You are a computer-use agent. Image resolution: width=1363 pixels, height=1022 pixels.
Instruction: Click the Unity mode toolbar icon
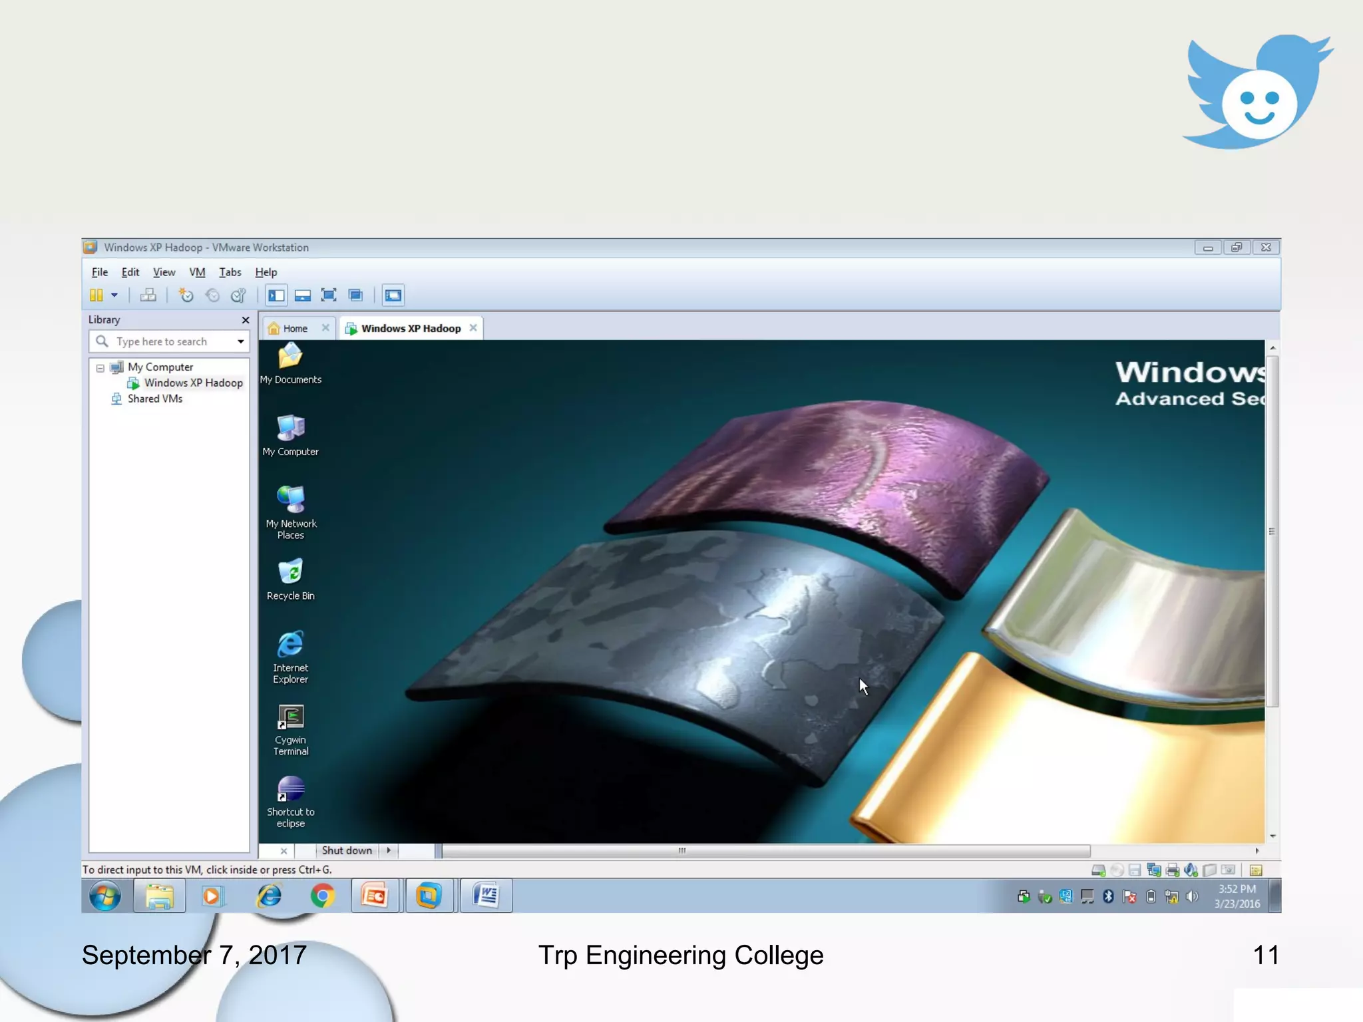point(355,295)
